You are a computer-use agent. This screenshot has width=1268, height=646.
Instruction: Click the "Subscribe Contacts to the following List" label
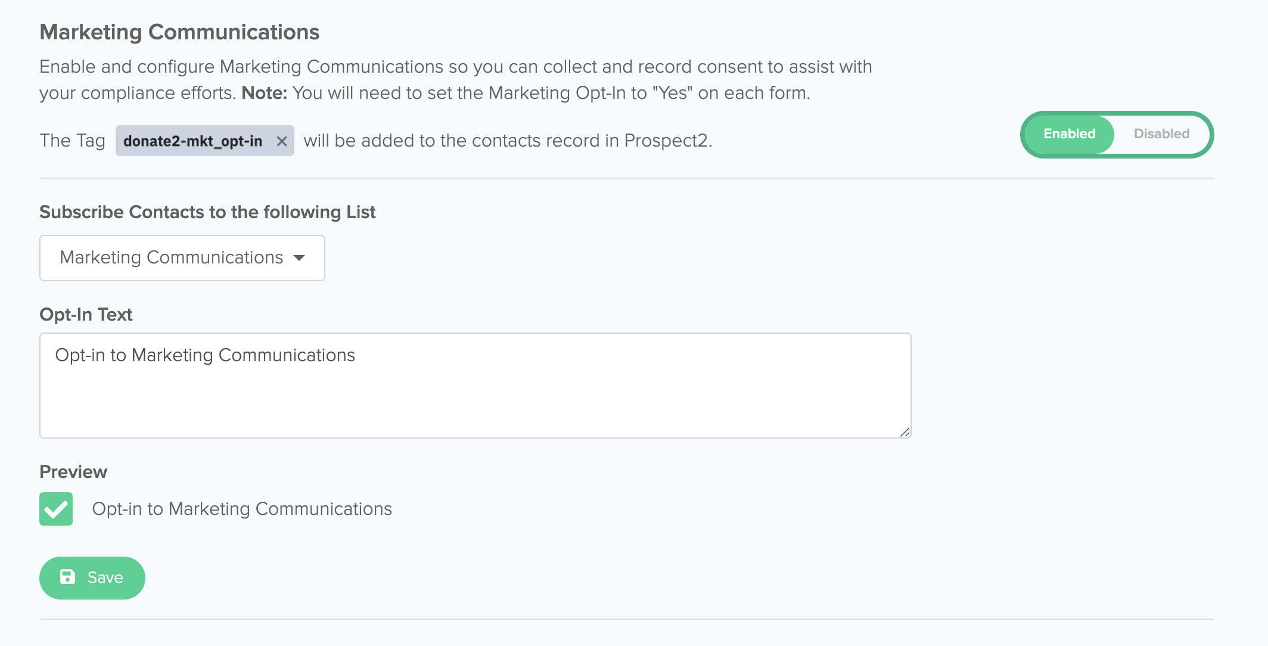pos(207,212)
